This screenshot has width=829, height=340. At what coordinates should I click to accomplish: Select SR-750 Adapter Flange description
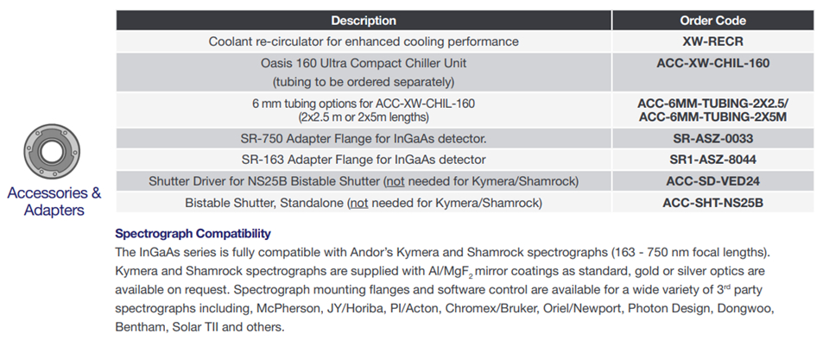[364, 138]
